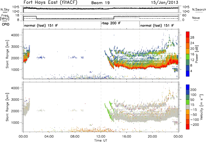
Task: Click the 'Power [dB]' colorbar label
Action: [x=197, y=54]
